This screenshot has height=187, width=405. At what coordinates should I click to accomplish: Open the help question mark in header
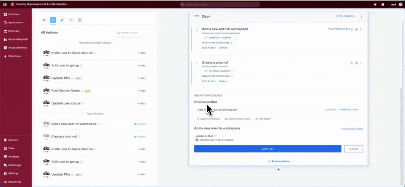(x=383, y=4)
